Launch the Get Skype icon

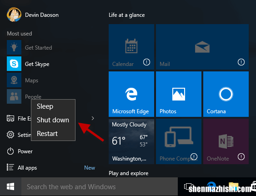point(14,64)
